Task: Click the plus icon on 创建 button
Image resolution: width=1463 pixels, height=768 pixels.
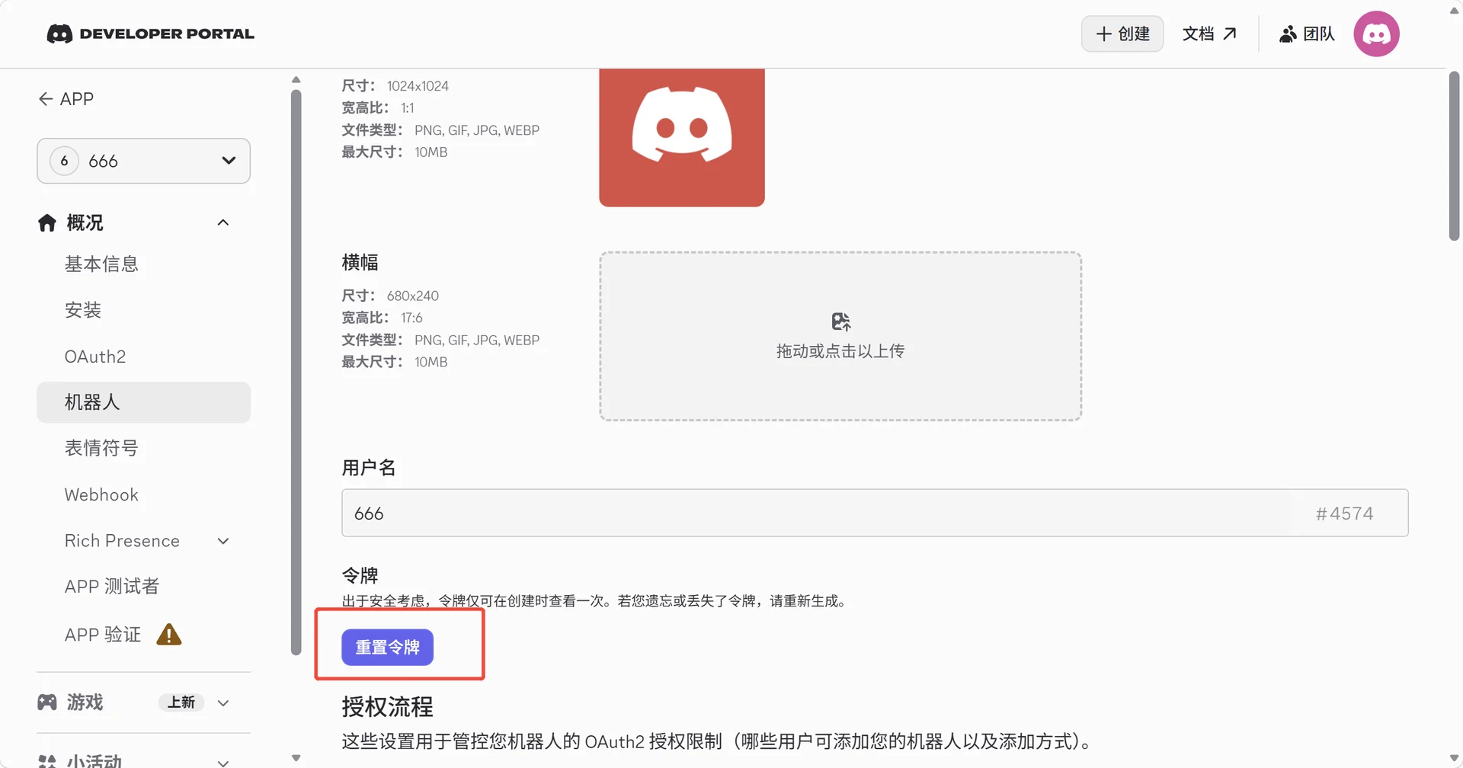Action: pos(1103,34)
